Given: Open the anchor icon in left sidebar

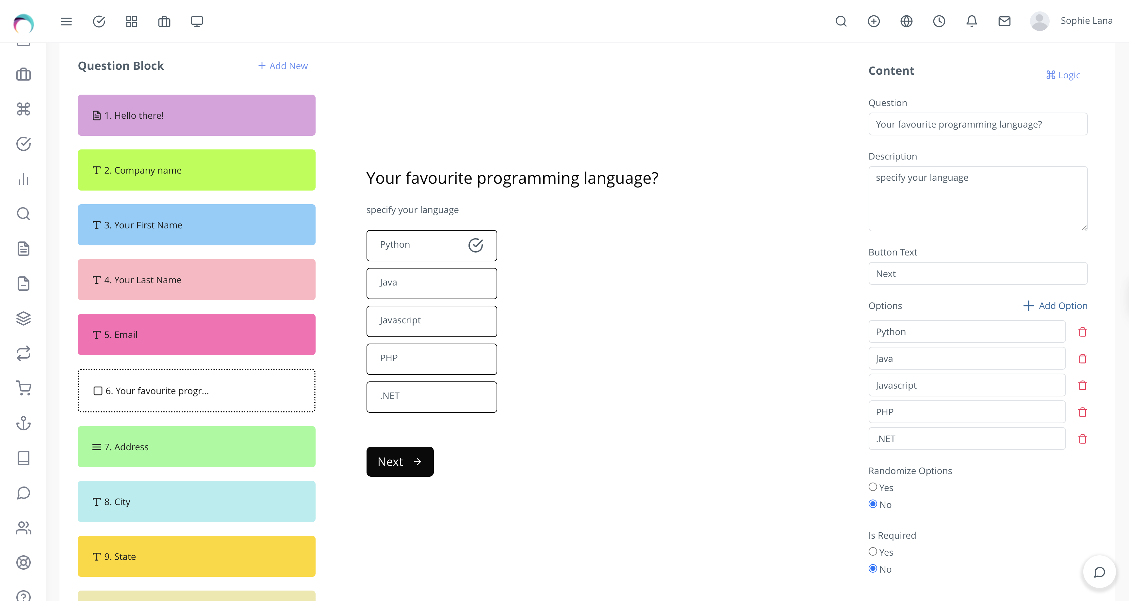Looking at the screenshot, I should coord(24,423).
